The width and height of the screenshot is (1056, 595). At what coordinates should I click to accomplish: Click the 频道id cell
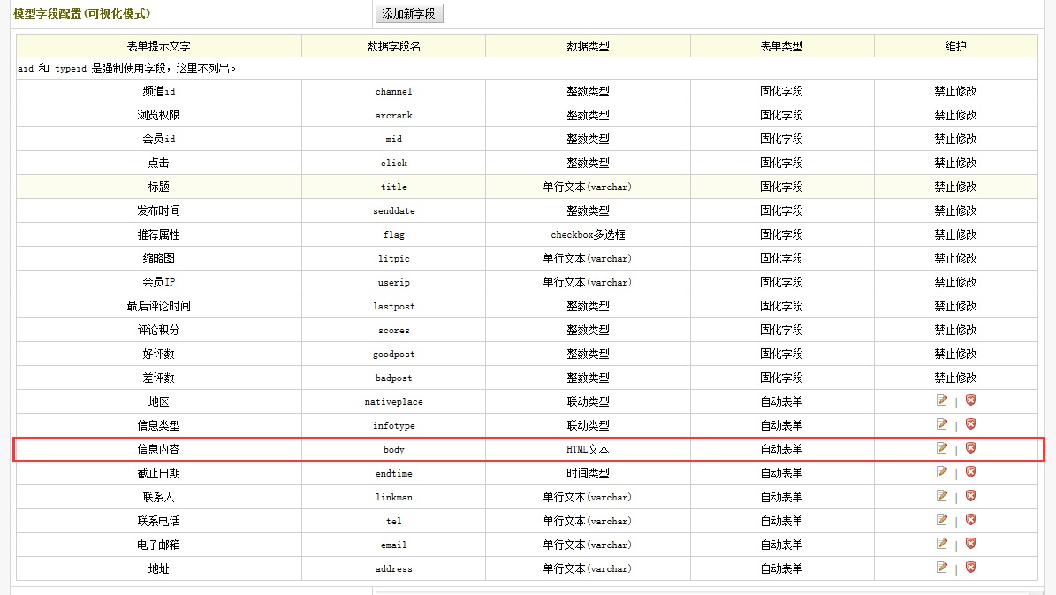click(x=159, y=92)
